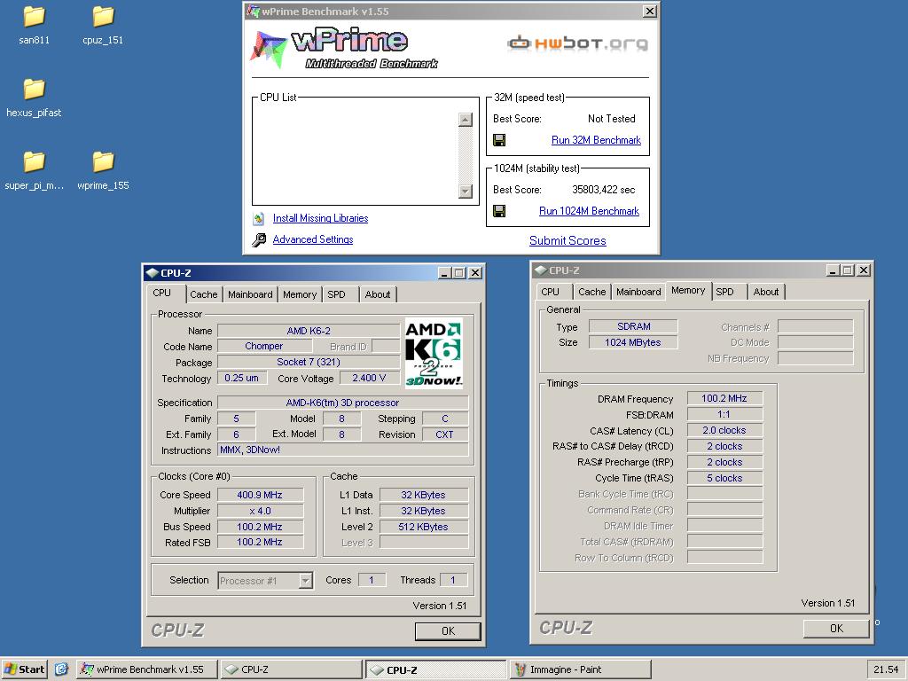Switch to Immagine - Paint taskbar button

coord(580,670)
